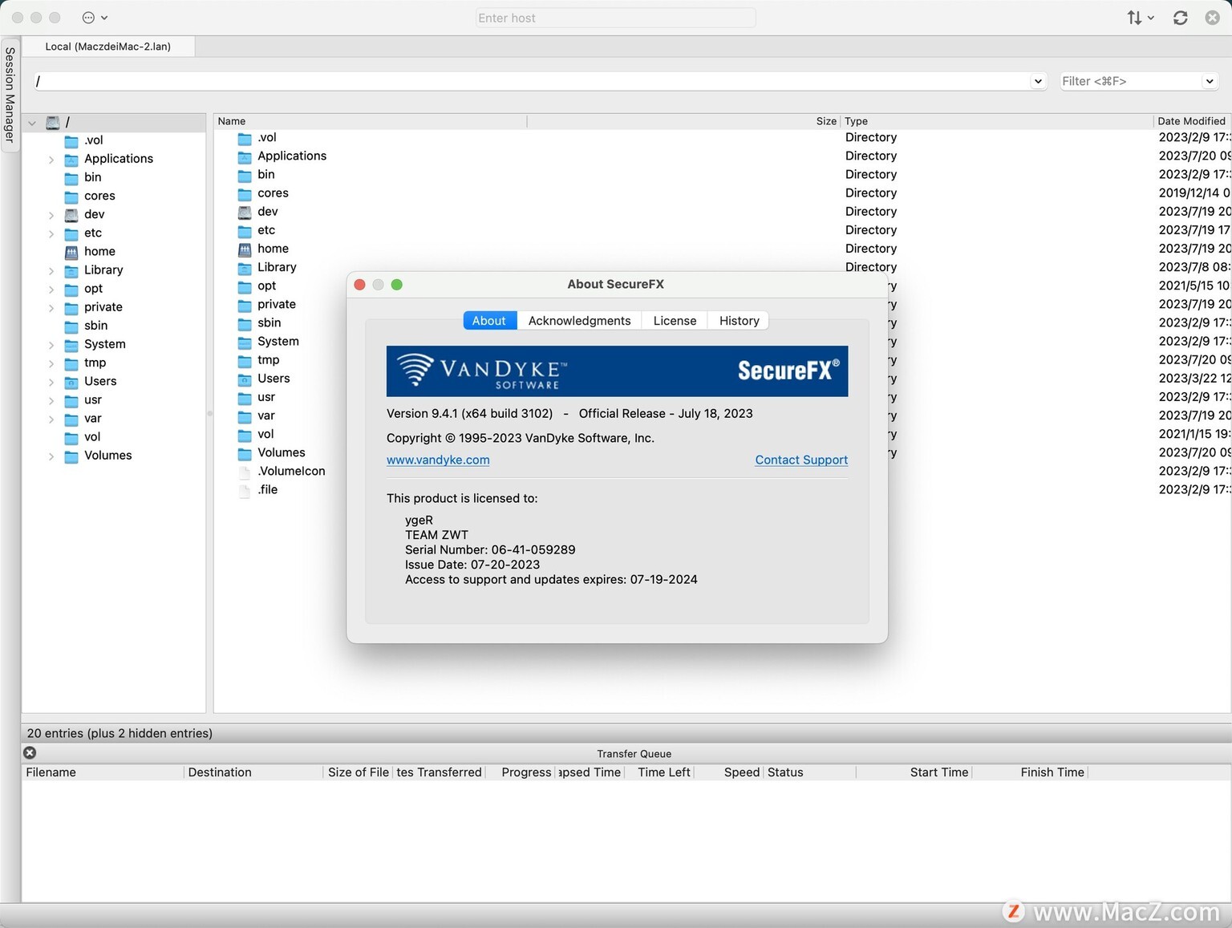Open the ellipsis options menu in the title bar
Viewport: 1232px width, 928px height.
point(95,18)
